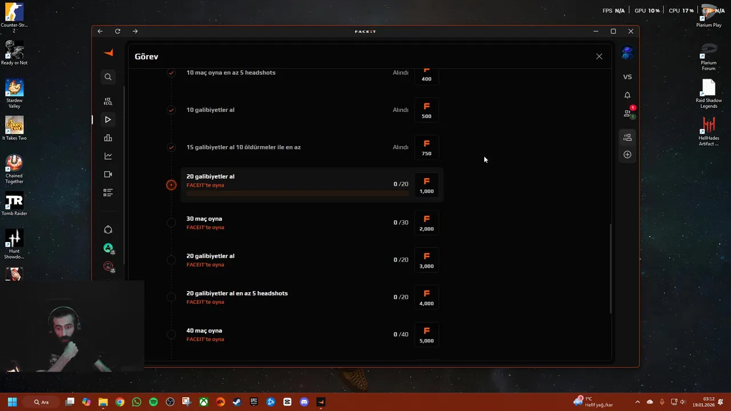
Task: Open Discord from the taskbar
Action: 304,402
